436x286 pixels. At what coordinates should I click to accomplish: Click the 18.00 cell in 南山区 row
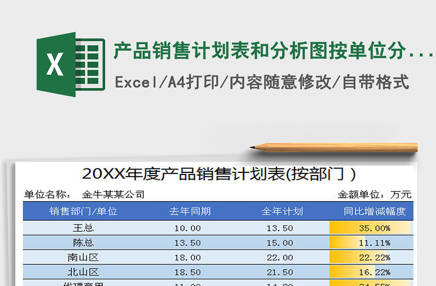click(187, 257)
